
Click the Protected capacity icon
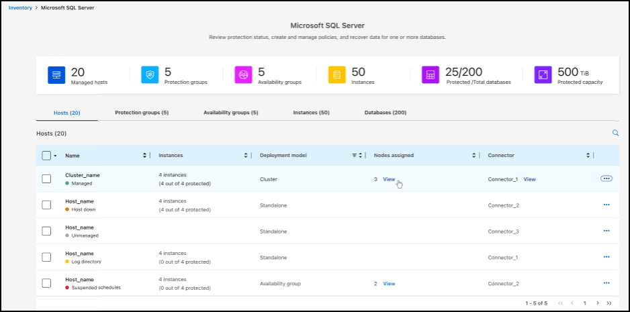543,75
